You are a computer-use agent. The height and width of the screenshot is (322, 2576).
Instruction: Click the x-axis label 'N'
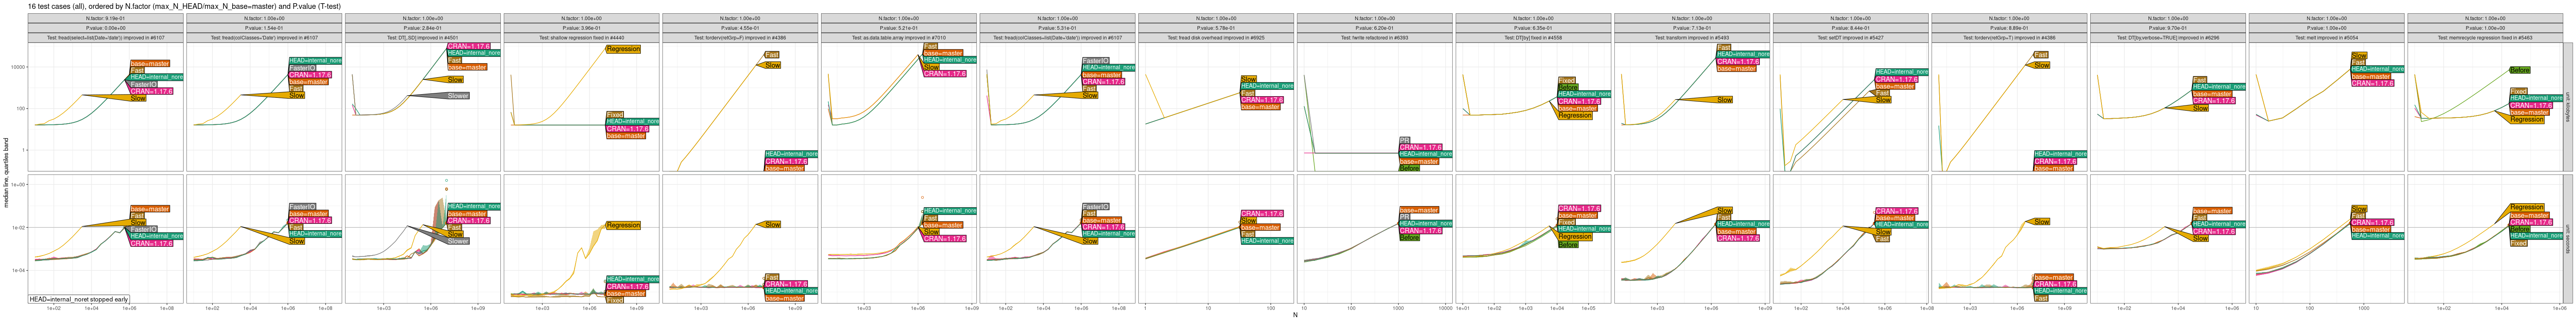point(1295,315)
